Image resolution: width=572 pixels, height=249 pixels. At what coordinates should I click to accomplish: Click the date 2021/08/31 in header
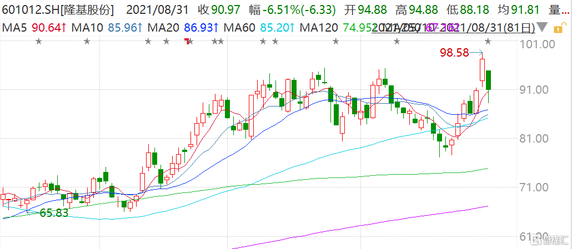click(159, 10)
